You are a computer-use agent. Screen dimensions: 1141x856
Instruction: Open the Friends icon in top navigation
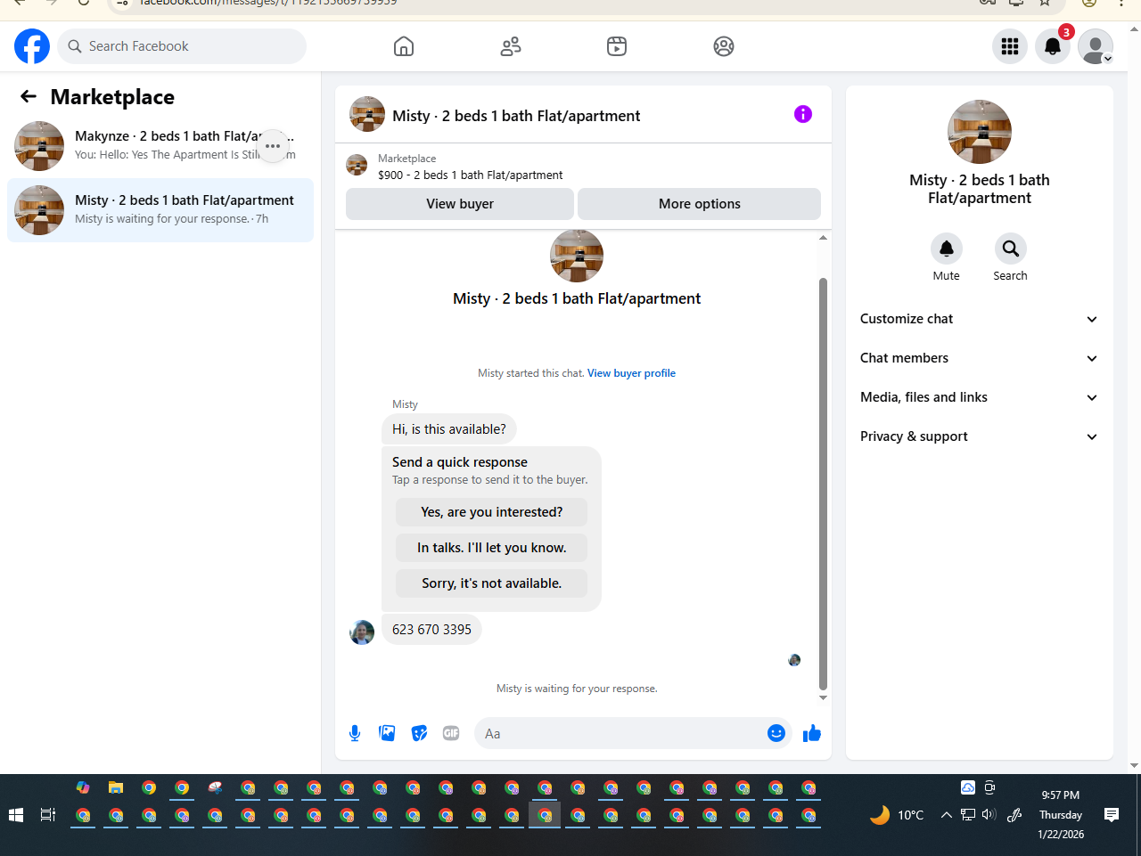pyautogui.click(x=511, y=46)
